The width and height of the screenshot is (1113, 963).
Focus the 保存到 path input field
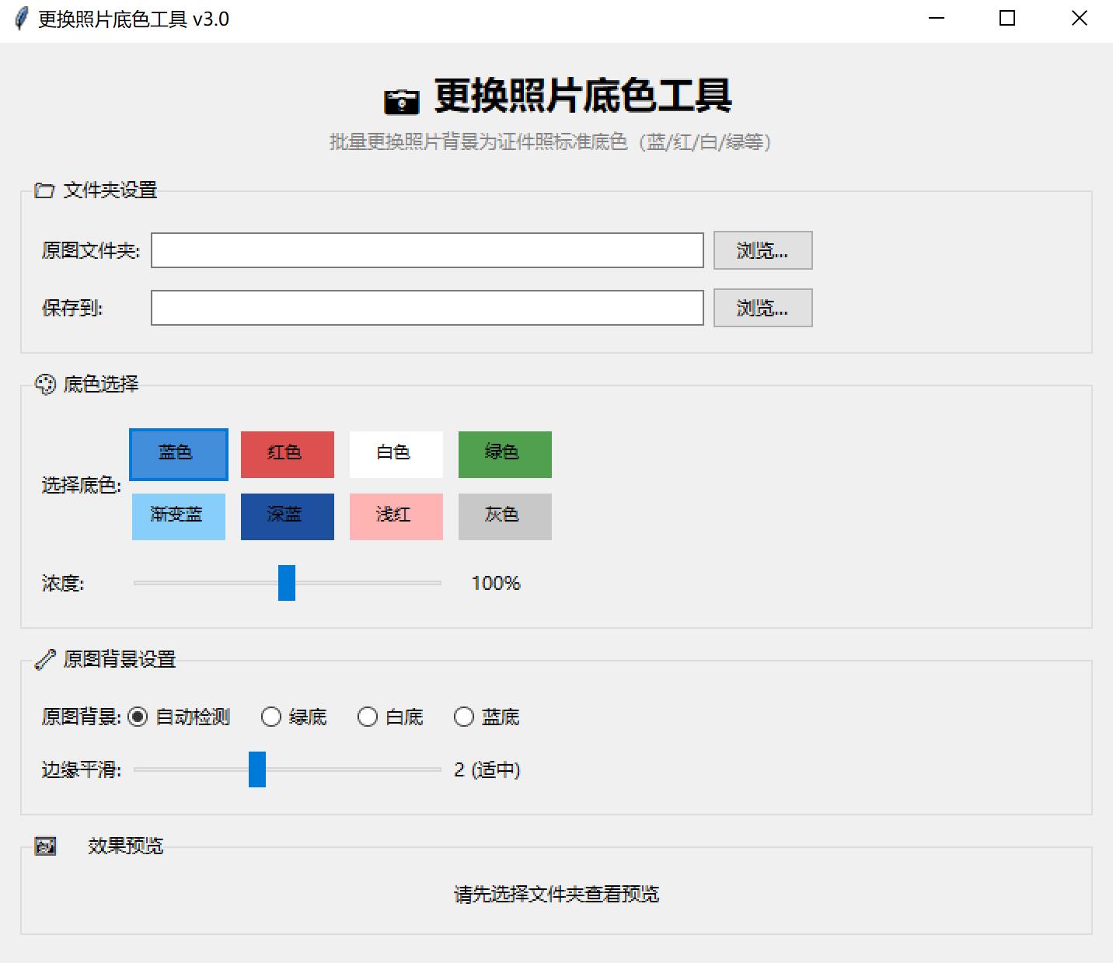427,308
